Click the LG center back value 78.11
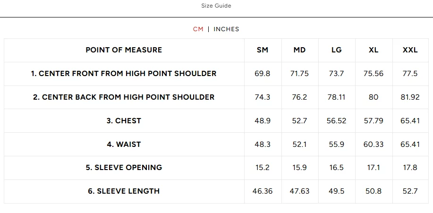The height and width of the screenshot is (213, 433). pos(336,97)
